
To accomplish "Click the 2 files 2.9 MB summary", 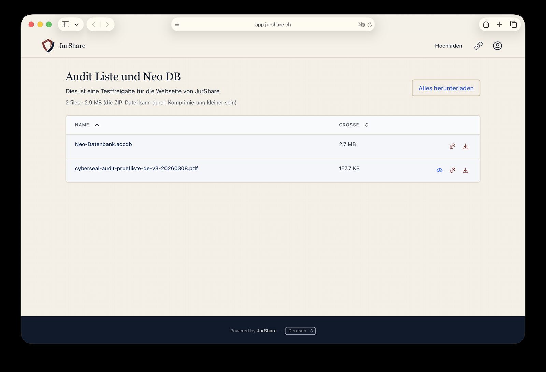I will 151,103.
